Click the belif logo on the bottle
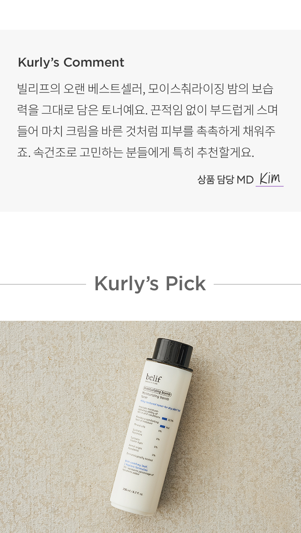 coord(153,378)
